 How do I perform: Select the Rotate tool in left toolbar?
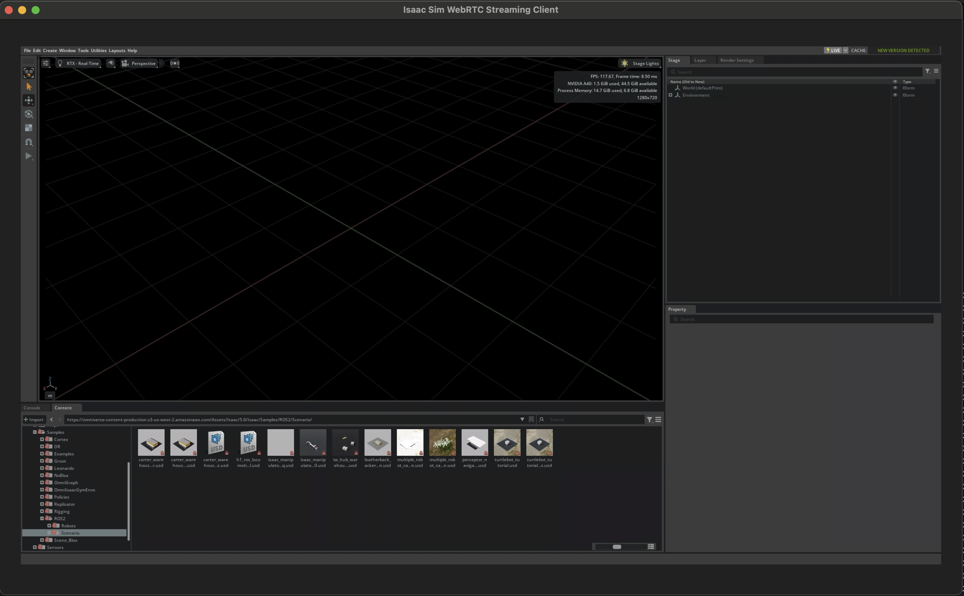tap(29, 114)
